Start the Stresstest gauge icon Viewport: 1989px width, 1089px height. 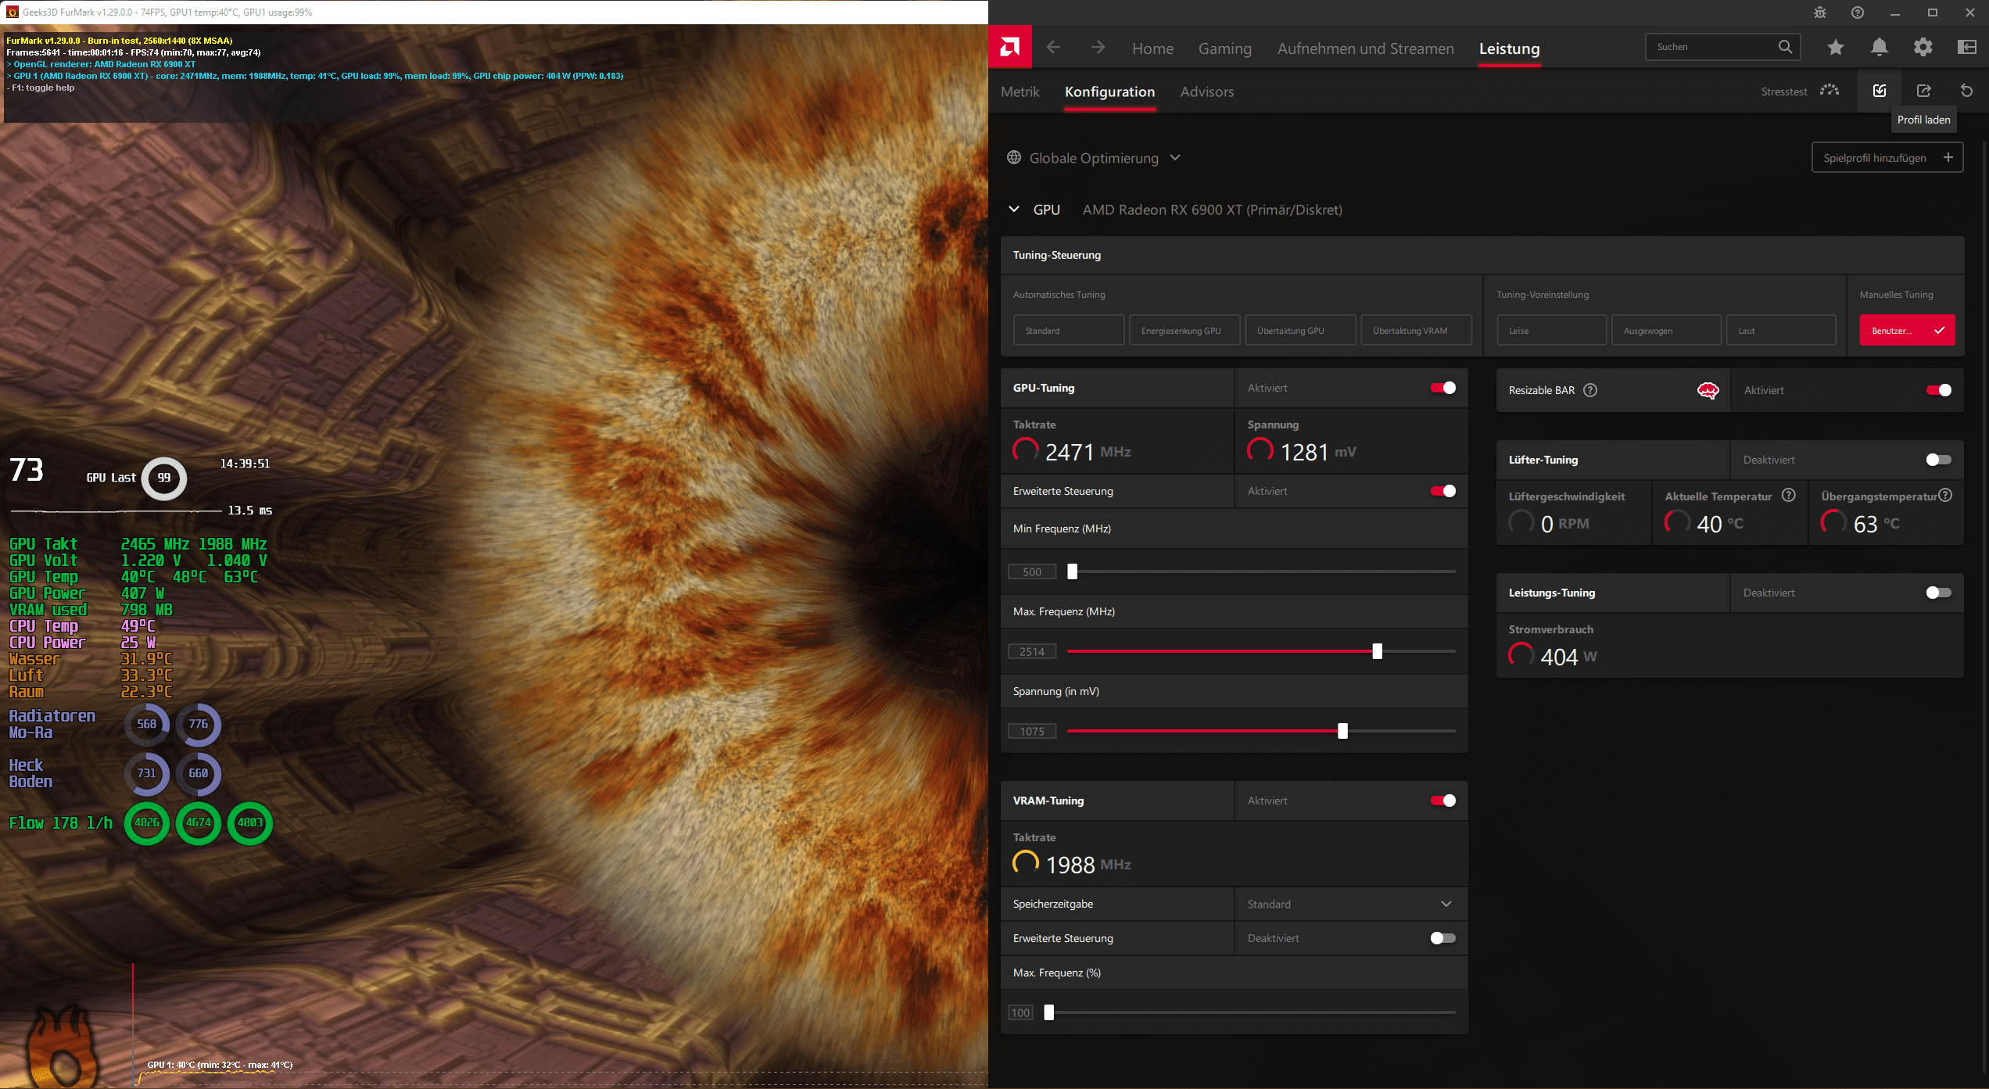pos(1830,91)
